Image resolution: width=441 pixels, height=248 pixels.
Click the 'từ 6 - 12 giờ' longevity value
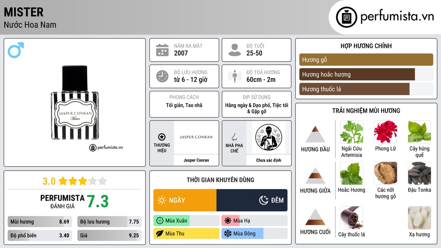tap(191, 80)
